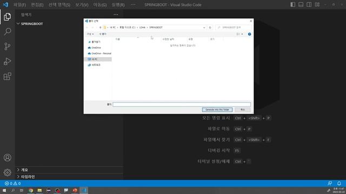Open the Edit menu
This screenshot has height=194, width=346.
[37, 5]
